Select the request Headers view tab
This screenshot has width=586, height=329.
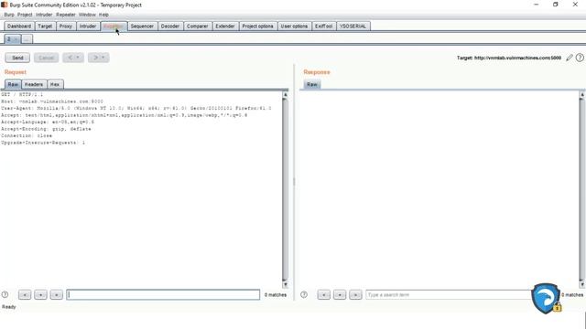[x=34, y=84]
